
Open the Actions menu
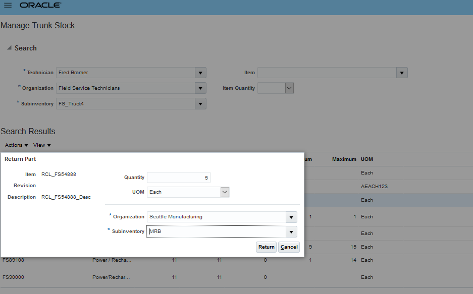coord(16,145)
